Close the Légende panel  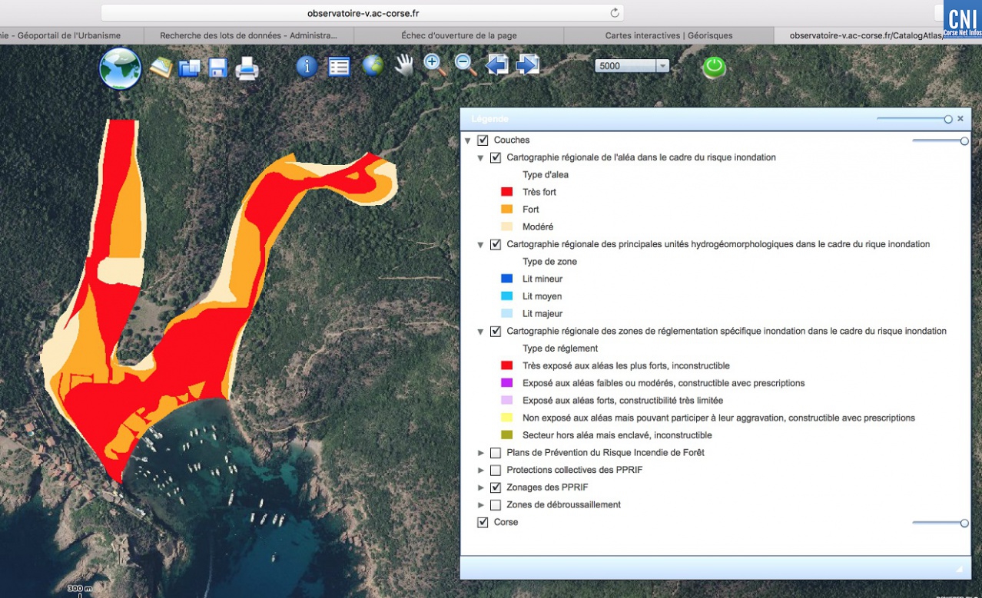tap(960, 119)
